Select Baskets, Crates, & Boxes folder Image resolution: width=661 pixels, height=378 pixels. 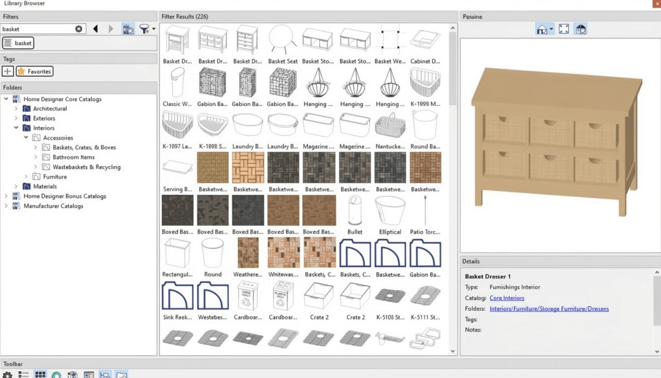coord(84,147)
